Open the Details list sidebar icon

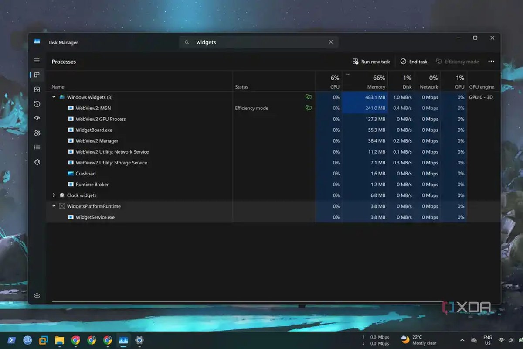click(37, 147)
